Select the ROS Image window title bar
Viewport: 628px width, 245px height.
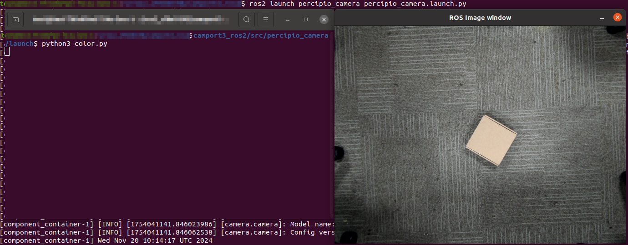[480, 18]
